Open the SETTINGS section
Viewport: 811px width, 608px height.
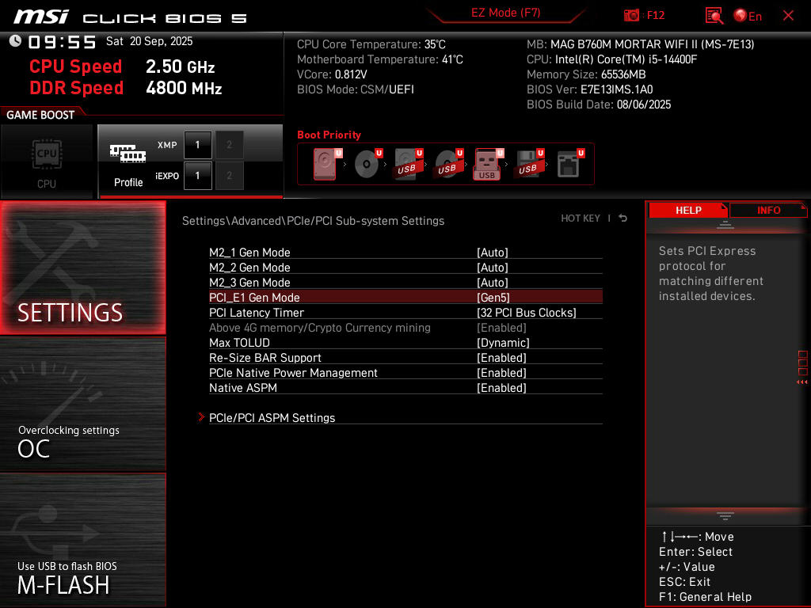[82, 268]
